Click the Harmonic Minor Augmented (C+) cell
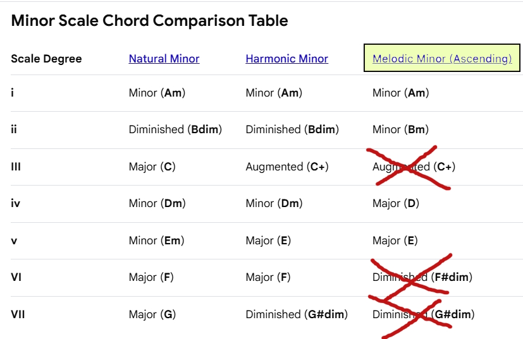Viewport: 523px width, 339px height. [x=286, y=167]
